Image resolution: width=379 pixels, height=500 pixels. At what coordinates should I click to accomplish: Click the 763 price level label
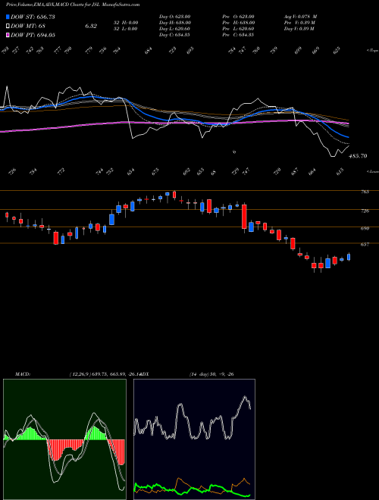[365, 192]
